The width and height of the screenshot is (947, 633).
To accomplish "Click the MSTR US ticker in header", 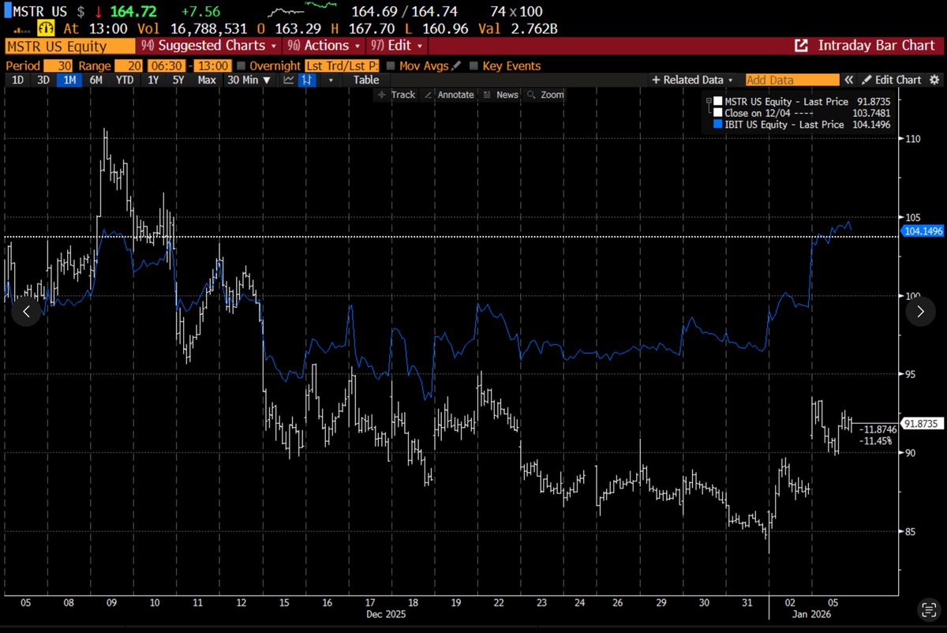I will tap(39, 13).
